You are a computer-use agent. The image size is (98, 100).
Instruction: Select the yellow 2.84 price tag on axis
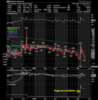(93, 53)
